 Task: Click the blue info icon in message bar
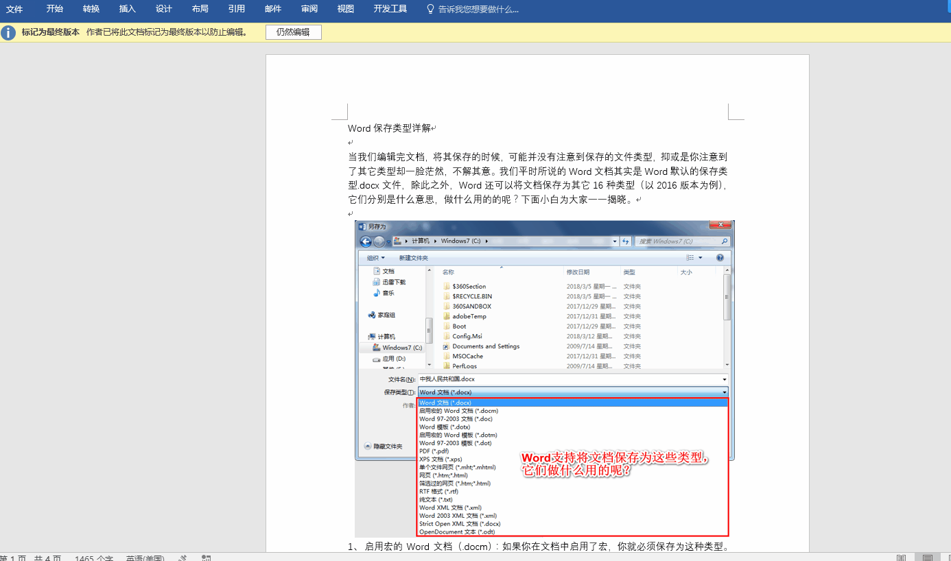pos(8,32)
